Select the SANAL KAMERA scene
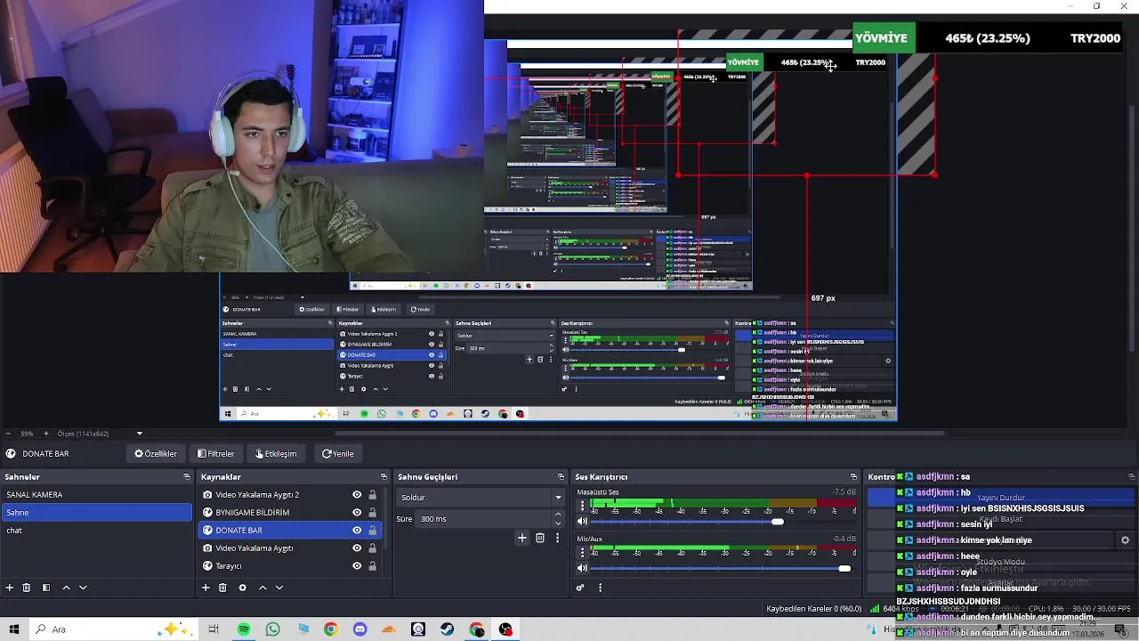The width and height of the screenshot is (1139, 641). (96, 494)
